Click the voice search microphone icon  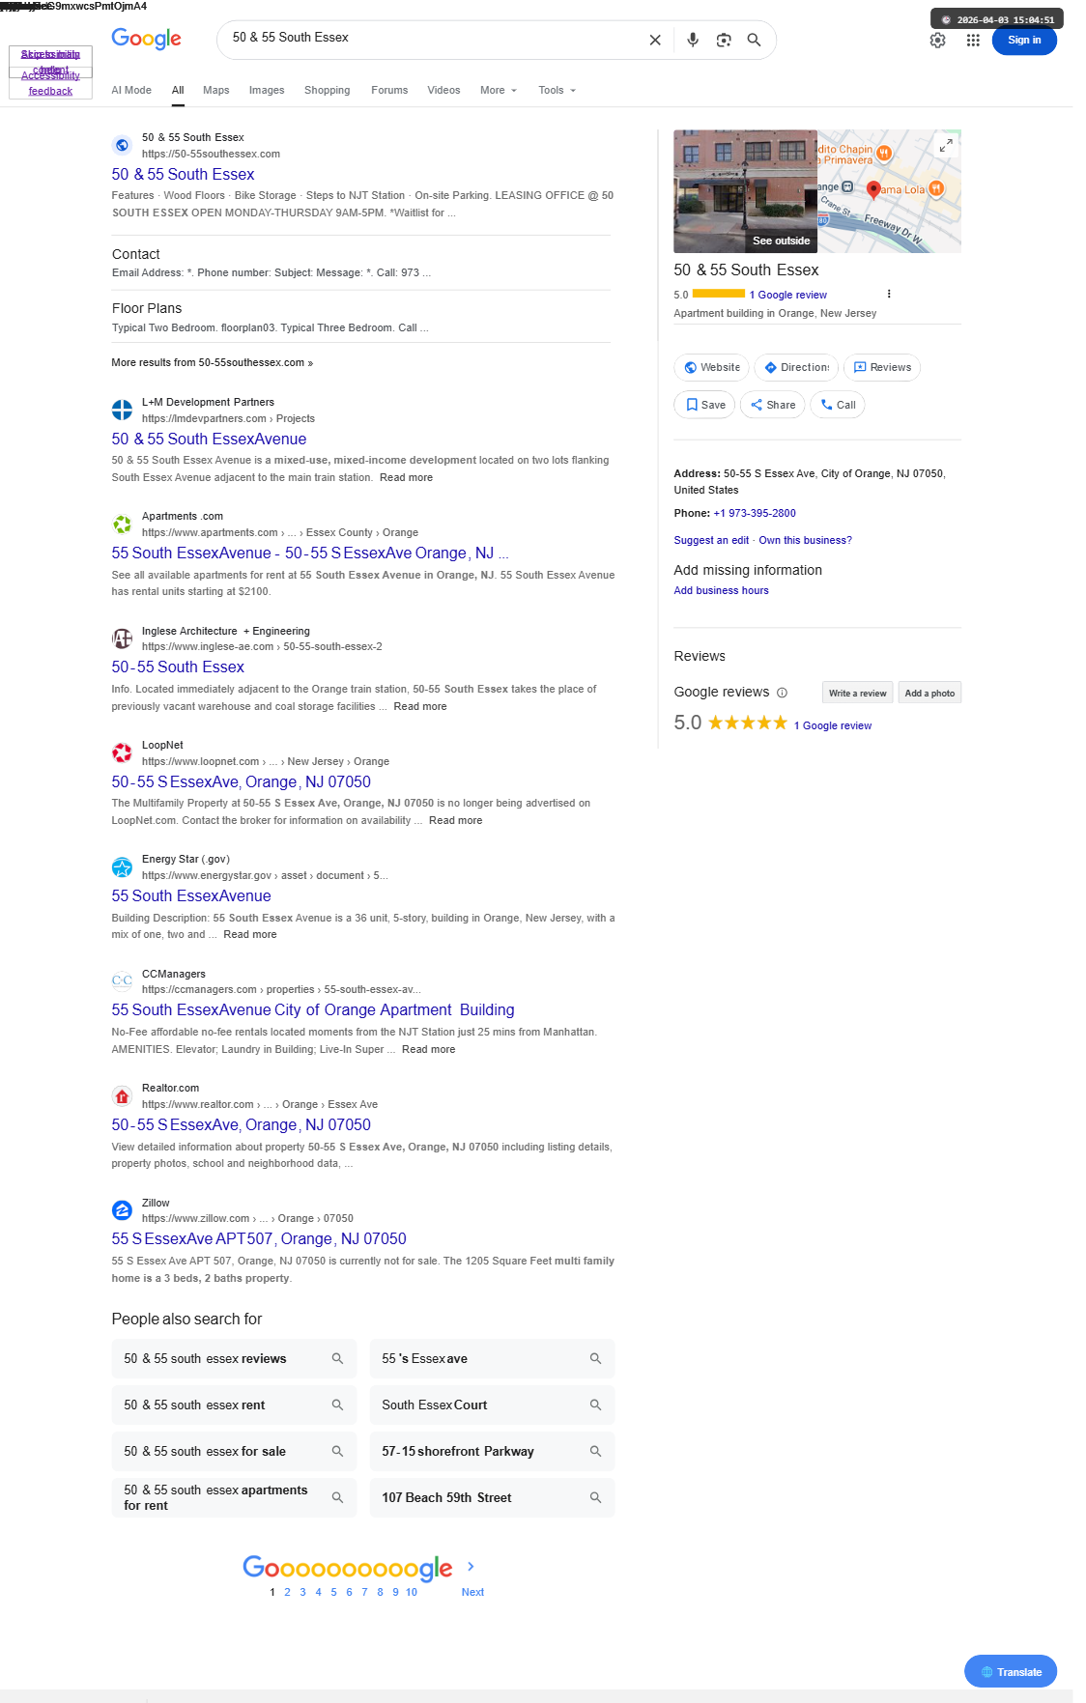(693, 40)
